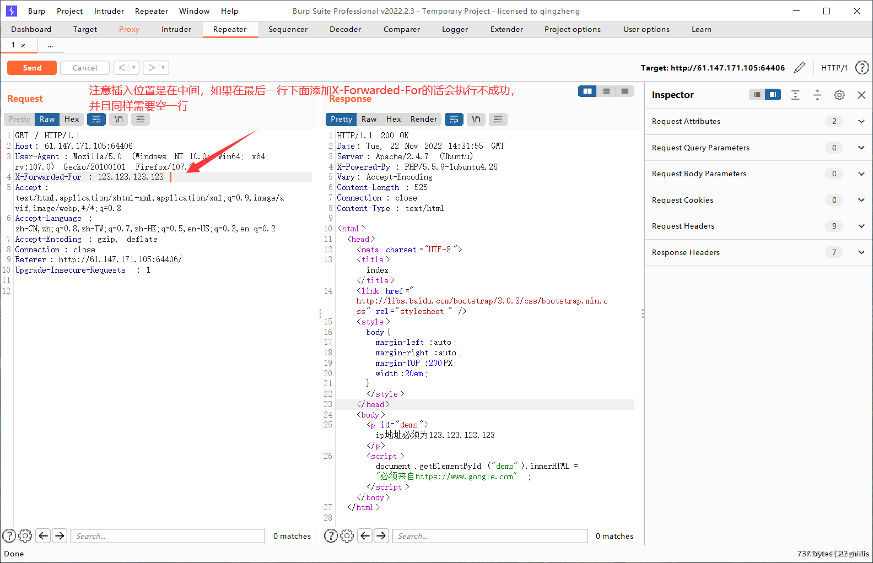Open the Window menu
Screen dimensions: 873x563
tap(194, 11)
